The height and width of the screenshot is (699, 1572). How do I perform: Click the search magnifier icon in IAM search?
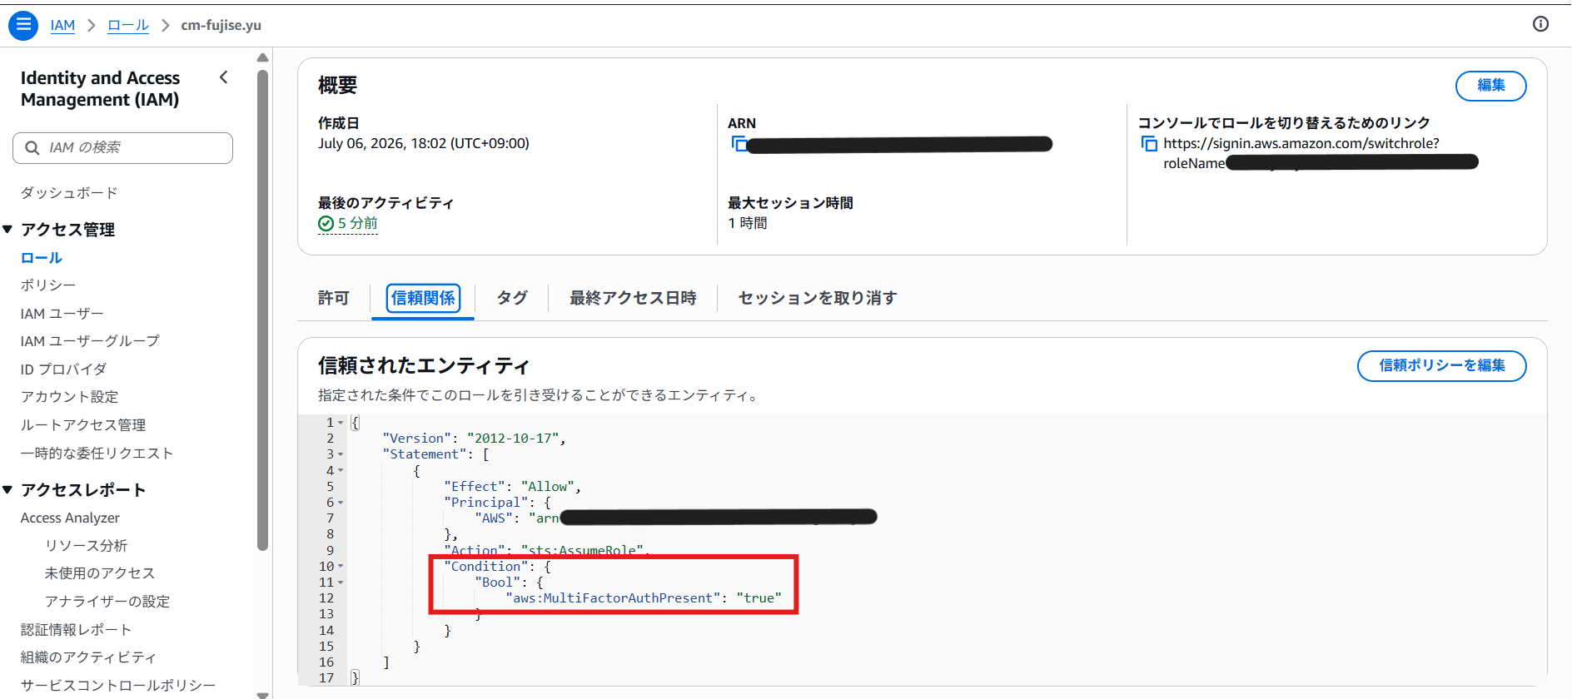32,148
